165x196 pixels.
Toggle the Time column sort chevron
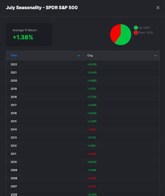click(79, 55)
